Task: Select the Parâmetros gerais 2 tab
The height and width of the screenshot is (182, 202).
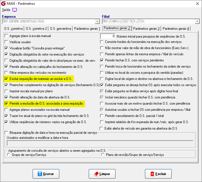Action: (x=117, y=28)
